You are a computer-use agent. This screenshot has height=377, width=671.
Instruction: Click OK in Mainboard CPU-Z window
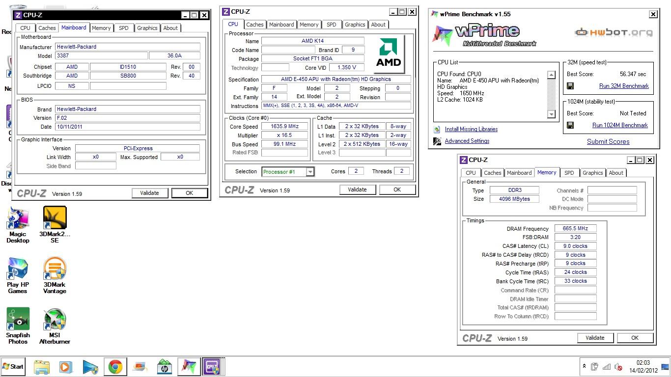point(190,193)
